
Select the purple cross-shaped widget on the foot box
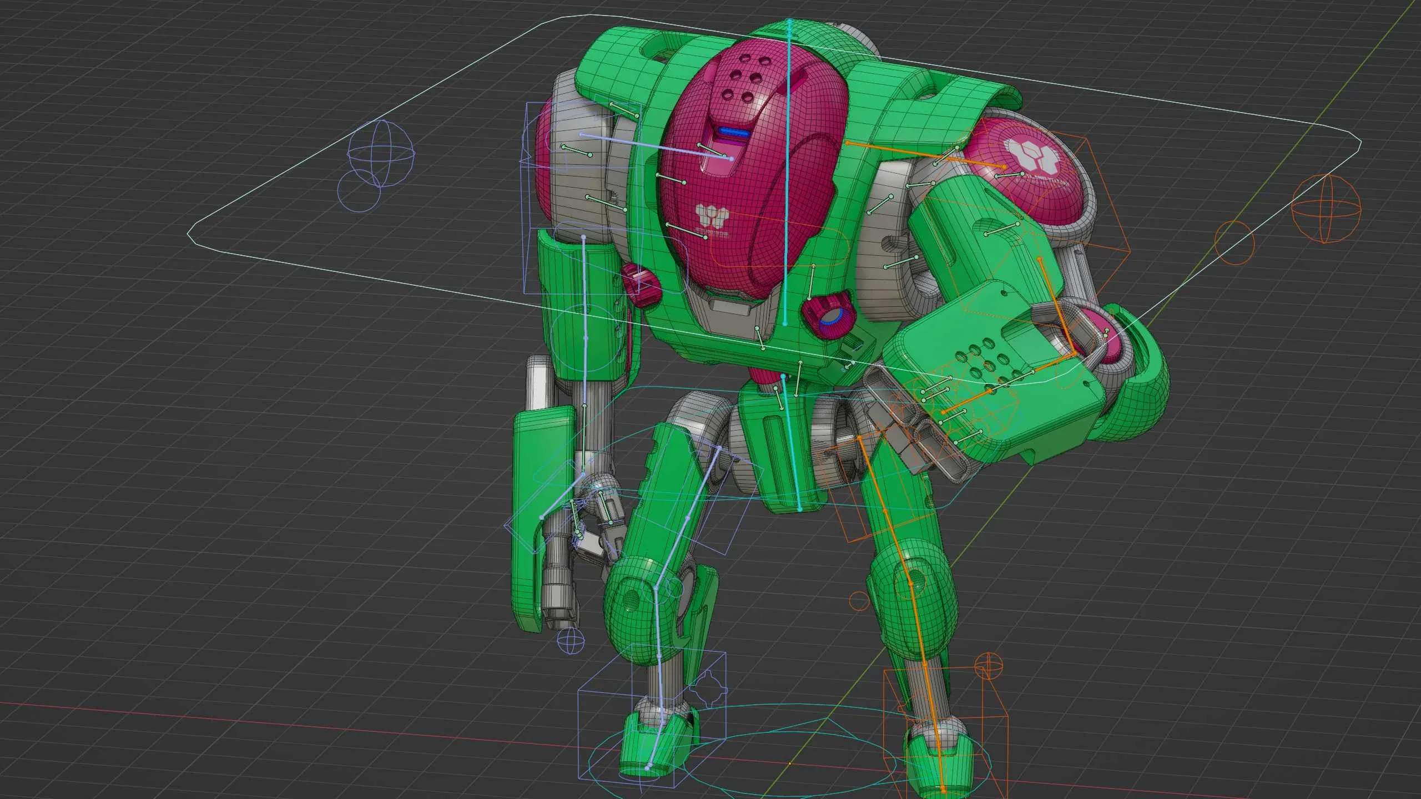pyautogui.click(x=708, y=690)
